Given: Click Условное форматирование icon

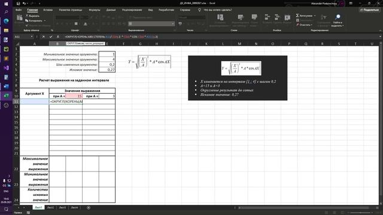Looking at the screenshot, I should 220,17.
